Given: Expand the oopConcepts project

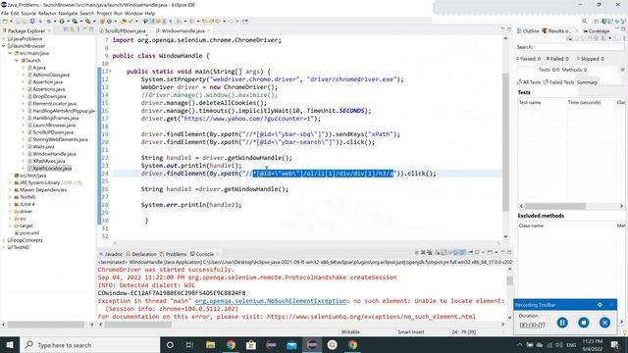Looking at the screenshot, I should [4, 240].
